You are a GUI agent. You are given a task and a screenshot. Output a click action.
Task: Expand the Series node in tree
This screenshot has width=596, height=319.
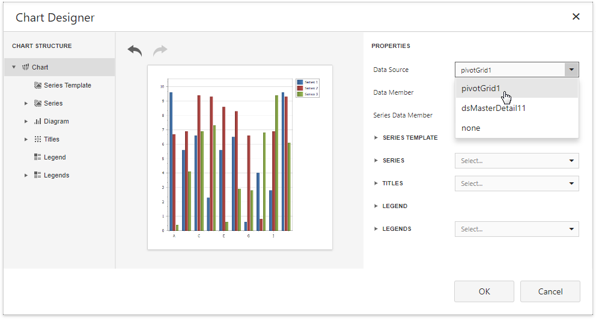(26, 103)
